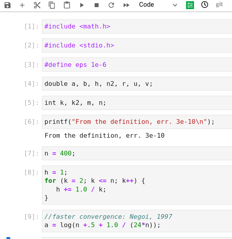Insert a new cell with the plus icon
Viewport: 232px width, 239px height.
pos(22,5)
